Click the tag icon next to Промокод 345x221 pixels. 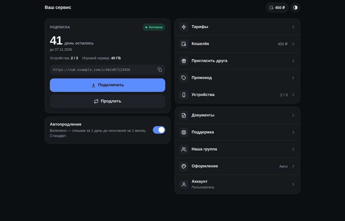184,78
